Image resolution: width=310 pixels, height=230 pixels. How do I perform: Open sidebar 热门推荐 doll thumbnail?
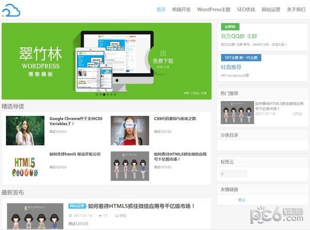click(x=237, y=112)
